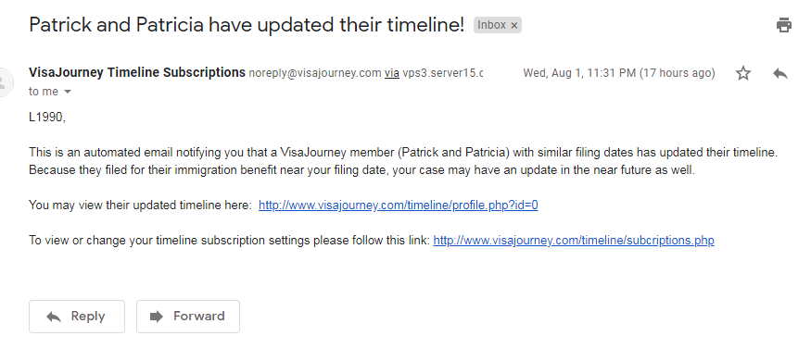811x361 pixels.
Task: Click the Forward button below the message
Action: 188,317
